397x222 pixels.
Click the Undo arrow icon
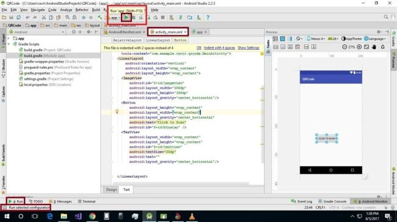coord(27,18)
